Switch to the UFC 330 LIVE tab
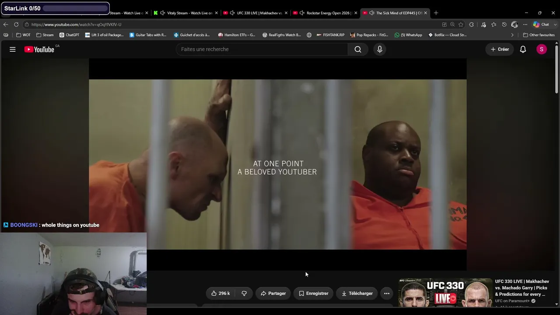Viewport: 560px width, 315px height. tap(255, 13)
